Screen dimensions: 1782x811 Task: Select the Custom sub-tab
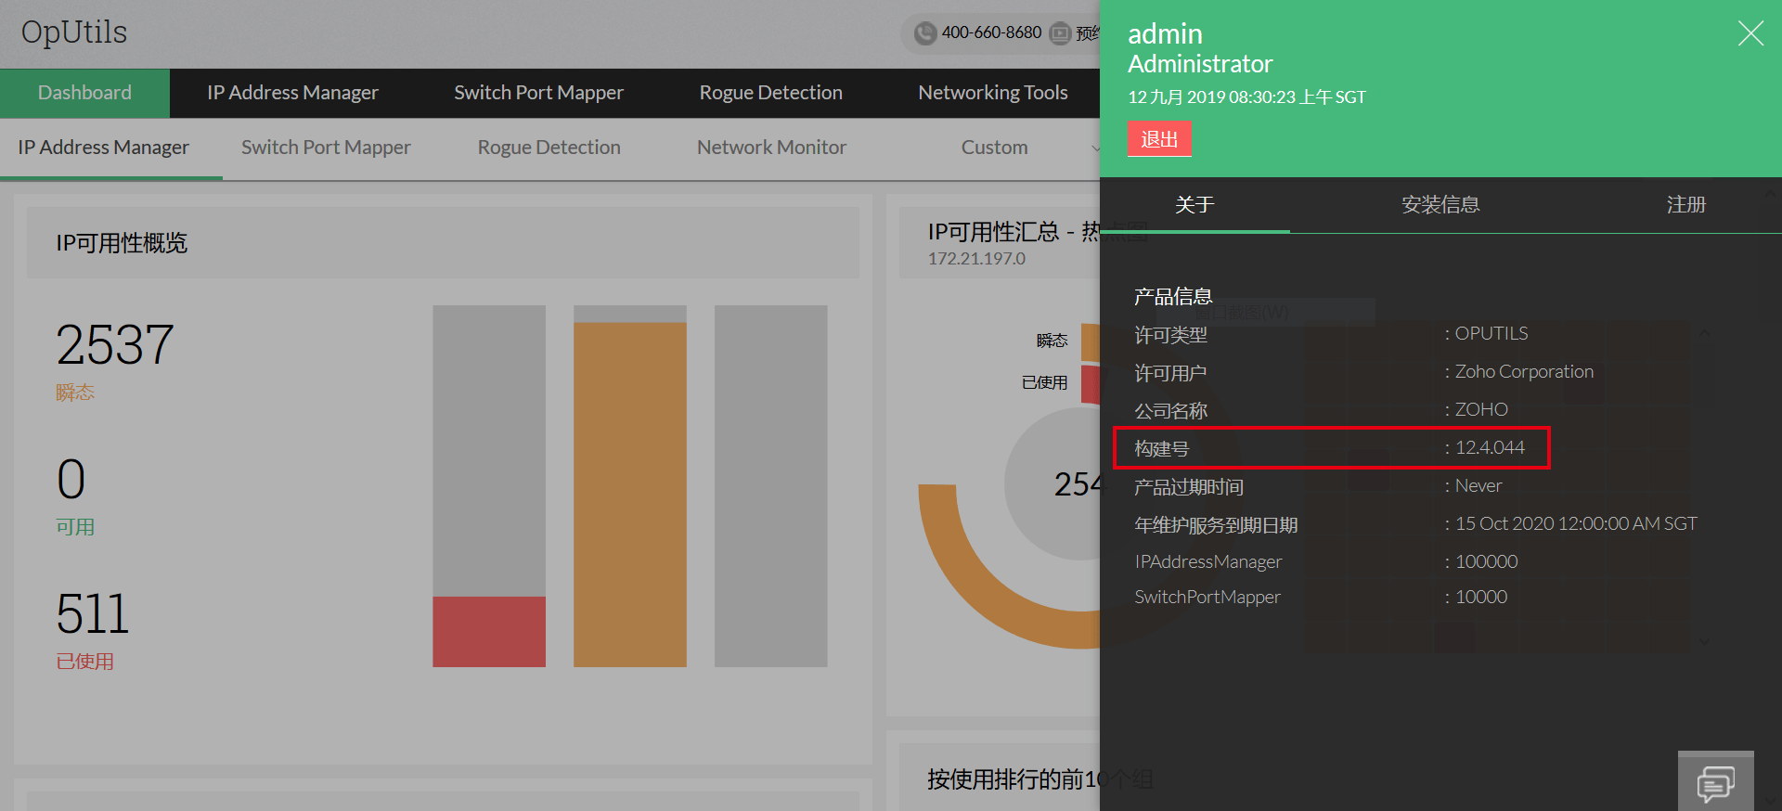tap(994, 148)
